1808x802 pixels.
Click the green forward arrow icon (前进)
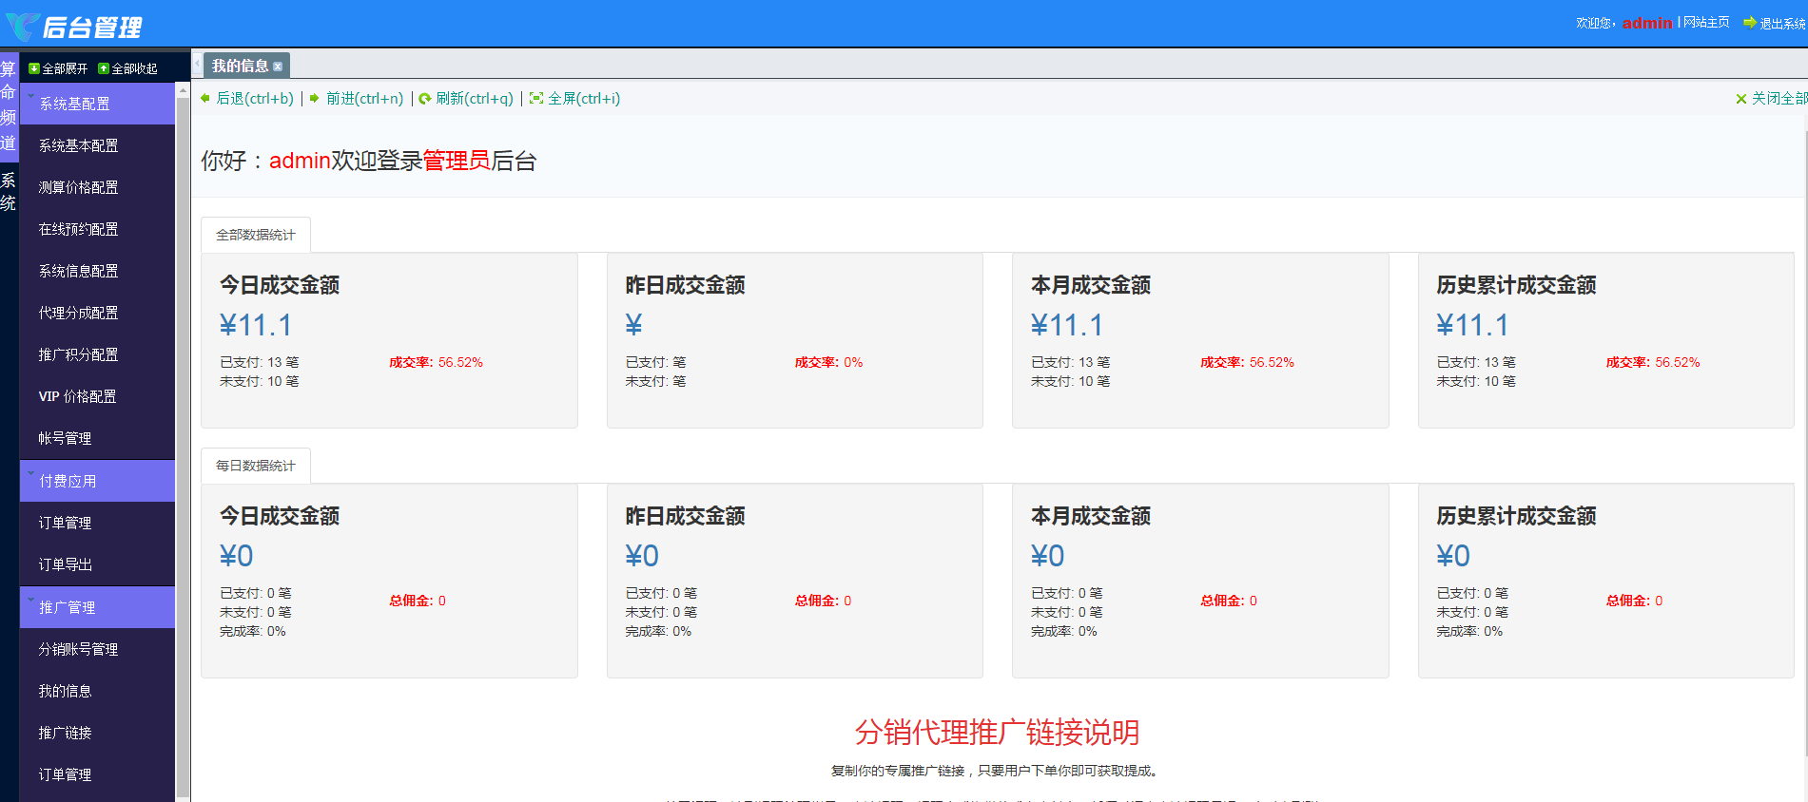(x=315, y=98)
